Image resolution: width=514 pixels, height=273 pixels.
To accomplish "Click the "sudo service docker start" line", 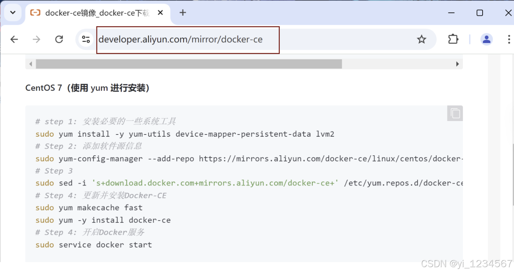I will point(94,245).
